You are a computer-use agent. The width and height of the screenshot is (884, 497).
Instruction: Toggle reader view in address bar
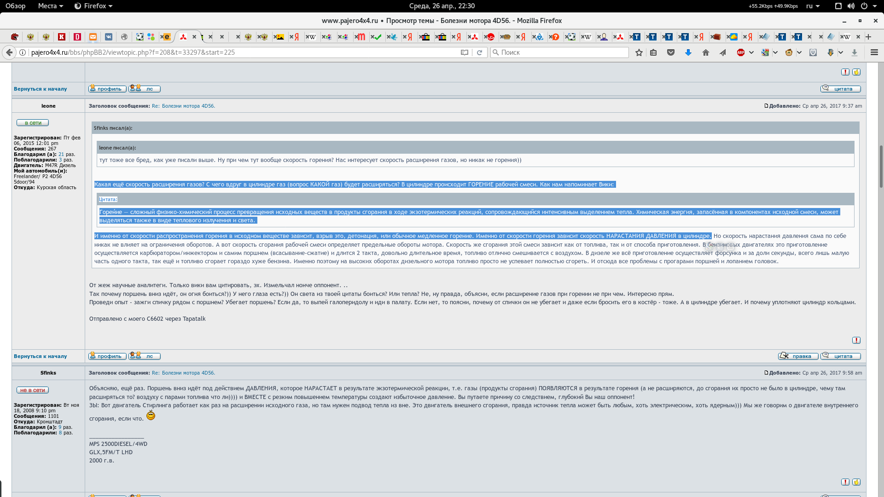tap(465, 52)
